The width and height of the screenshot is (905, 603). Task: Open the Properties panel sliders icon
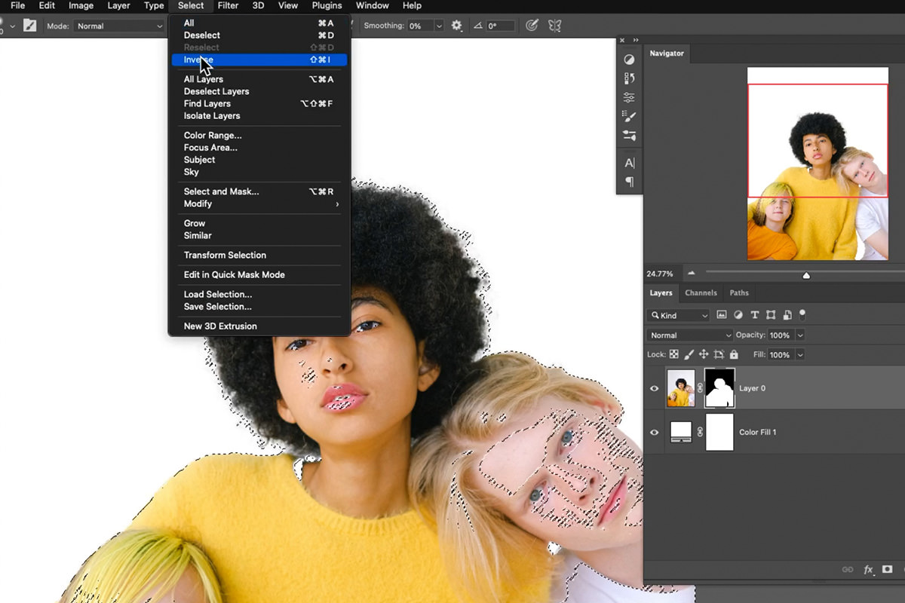629,96
